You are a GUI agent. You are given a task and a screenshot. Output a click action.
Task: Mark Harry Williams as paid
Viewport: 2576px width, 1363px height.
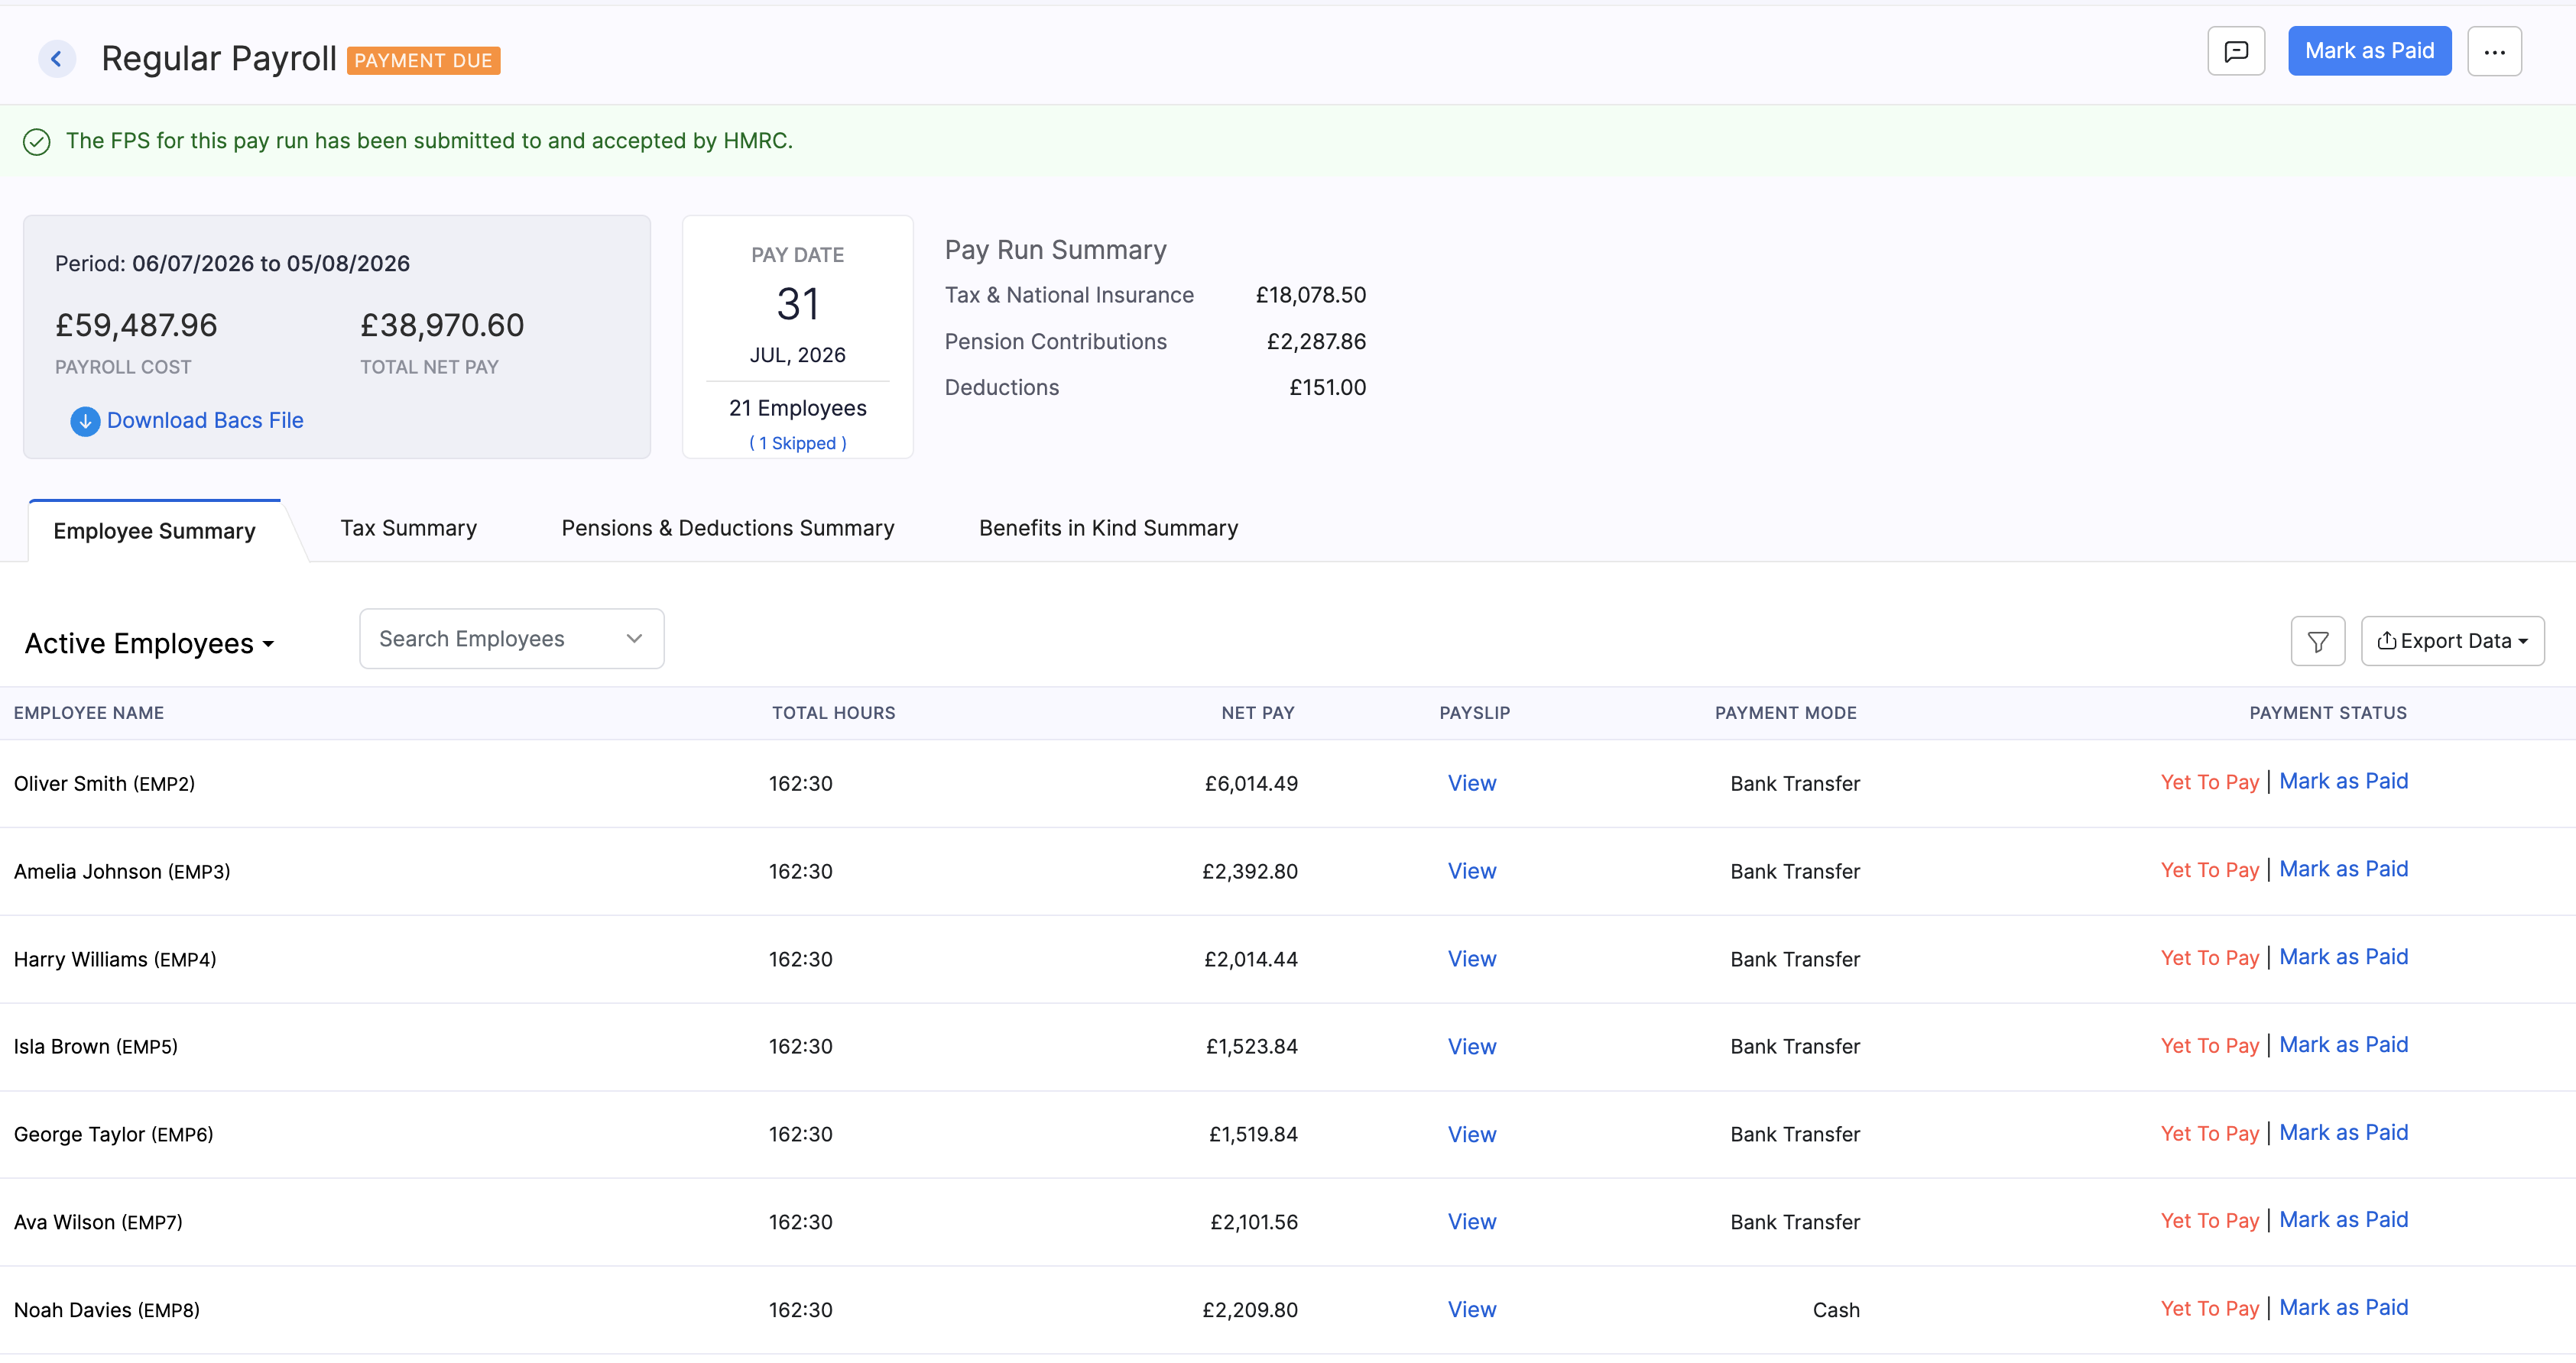[2343, 957]
